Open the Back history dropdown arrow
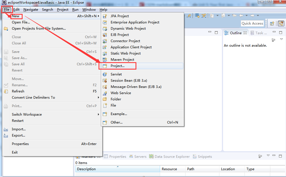286x177 pixels. (246, 16)
